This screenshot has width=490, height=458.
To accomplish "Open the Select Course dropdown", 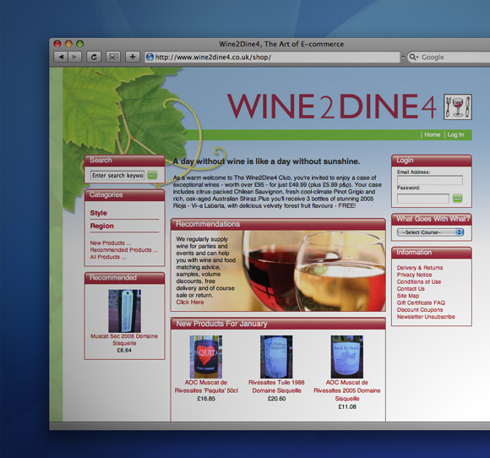I will [x=430, y=232].
